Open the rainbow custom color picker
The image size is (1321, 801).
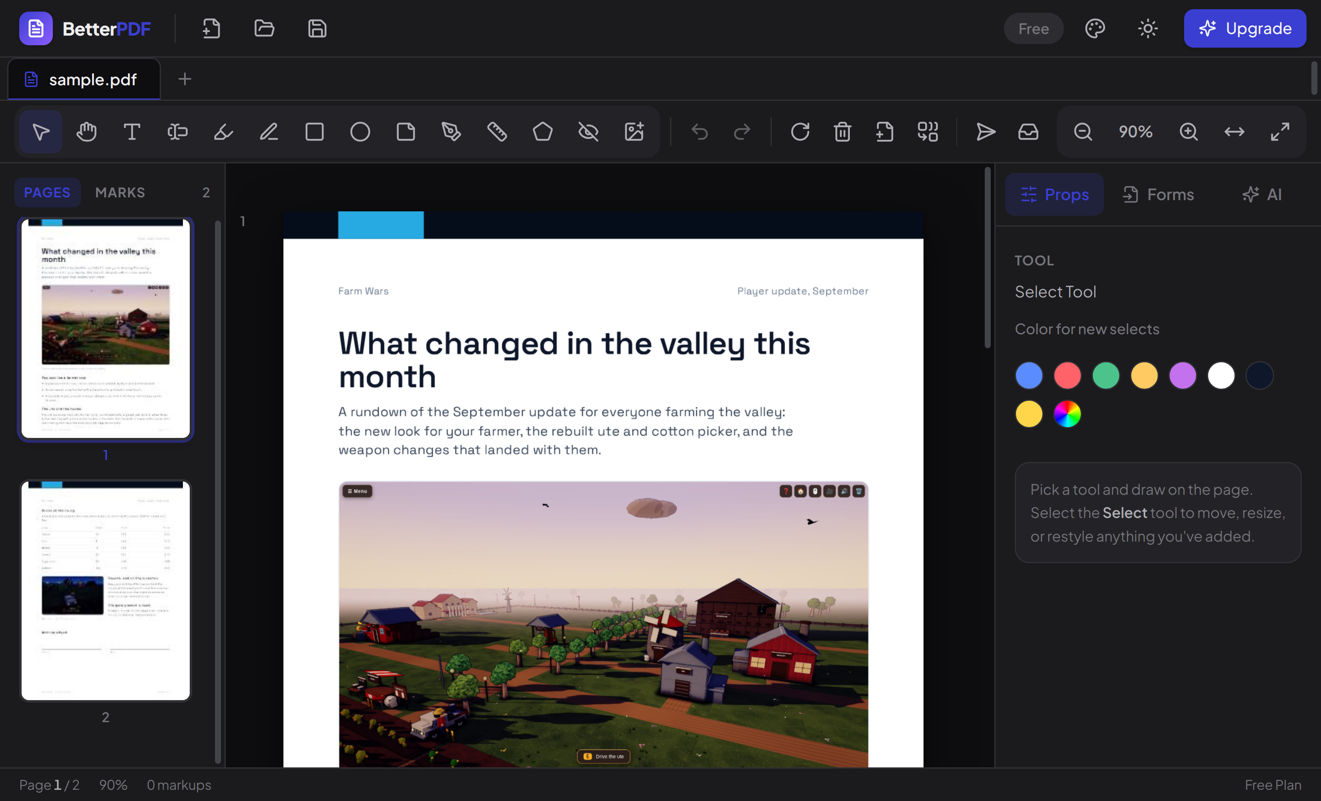tap(1068, 414)
